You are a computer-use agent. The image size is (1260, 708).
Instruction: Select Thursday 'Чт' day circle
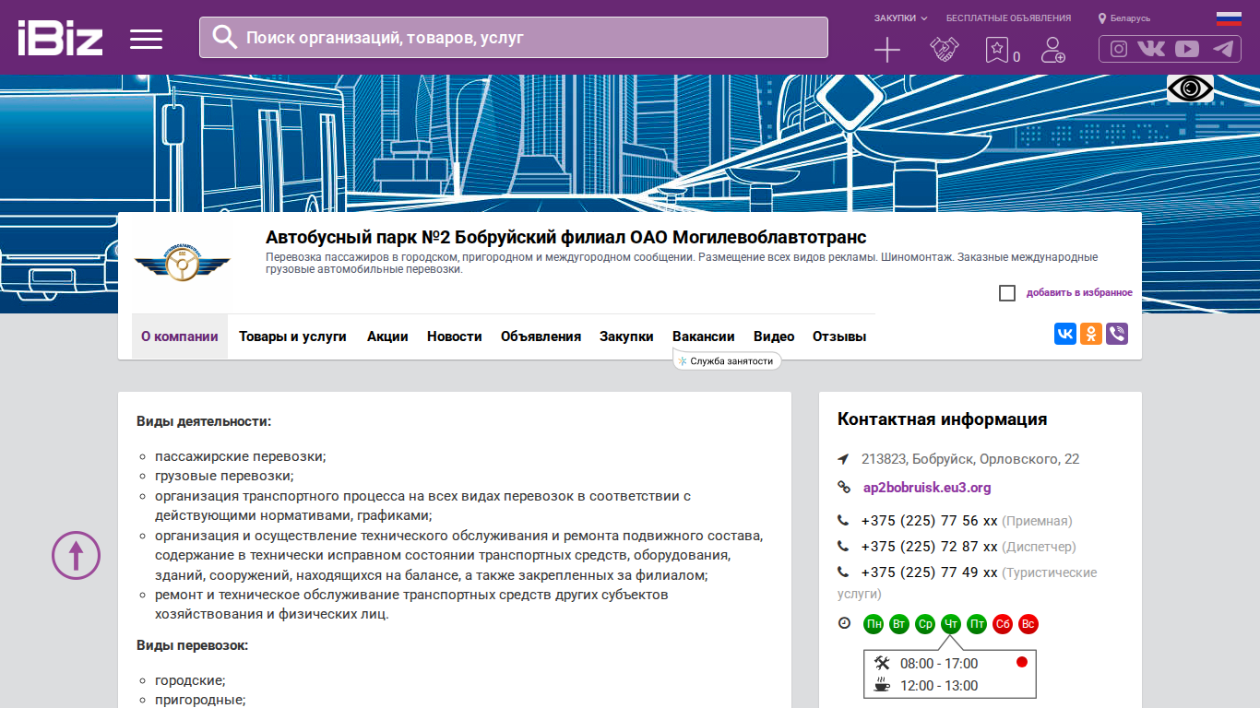point(951,624)
